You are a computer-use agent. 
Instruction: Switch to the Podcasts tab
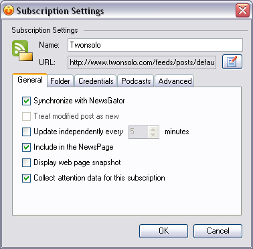136,81
